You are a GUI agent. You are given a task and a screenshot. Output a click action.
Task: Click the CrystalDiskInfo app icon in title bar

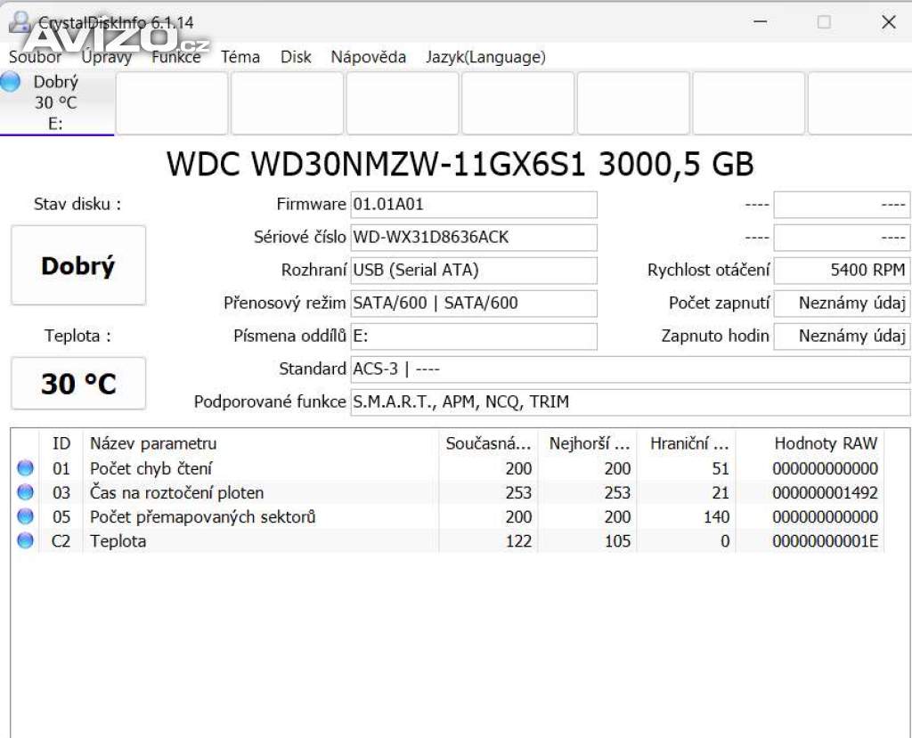pyautogui.click(x=20, y=22)
